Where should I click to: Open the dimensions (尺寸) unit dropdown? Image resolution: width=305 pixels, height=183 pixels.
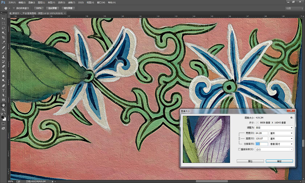[x=257, y=123]
